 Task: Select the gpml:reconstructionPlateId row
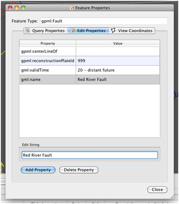(90, 61)
